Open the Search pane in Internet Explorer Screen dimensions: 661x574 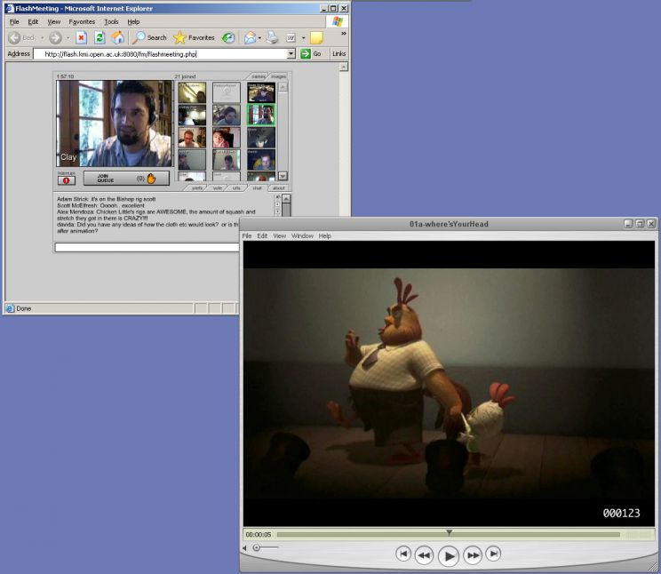click(x=149, y=38)
